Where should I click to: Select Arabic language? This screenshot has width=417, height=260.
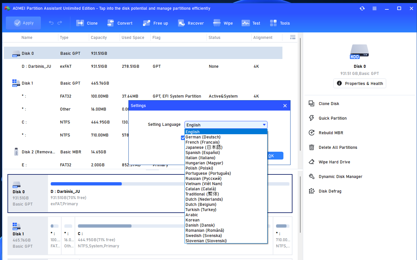226,215
